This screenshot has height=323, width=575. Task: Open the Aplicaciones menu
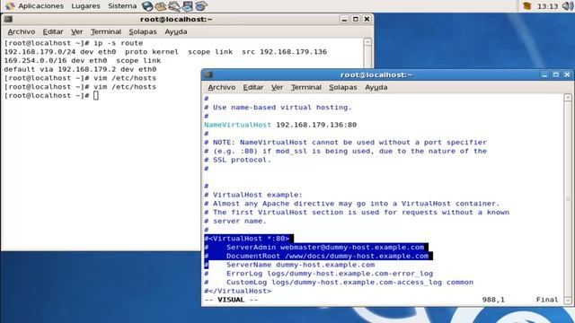tap(40, 6)
